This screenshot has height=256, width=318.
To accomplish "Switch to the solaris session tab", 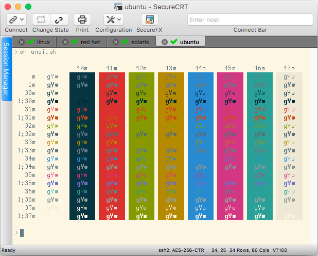I will [131, 42].
